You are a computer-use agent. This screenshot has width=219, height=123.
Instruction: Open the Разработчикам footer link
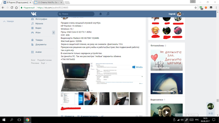(44, 60)
